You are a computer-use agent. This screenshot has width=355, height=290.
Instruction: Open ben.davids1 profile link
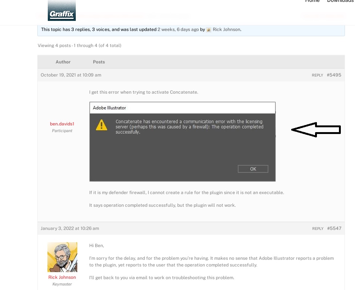(62, 124)
